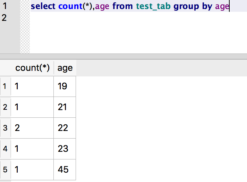Click the cell with age 45
The width and height of the screenshot is (247, 182).
[65, 170]
